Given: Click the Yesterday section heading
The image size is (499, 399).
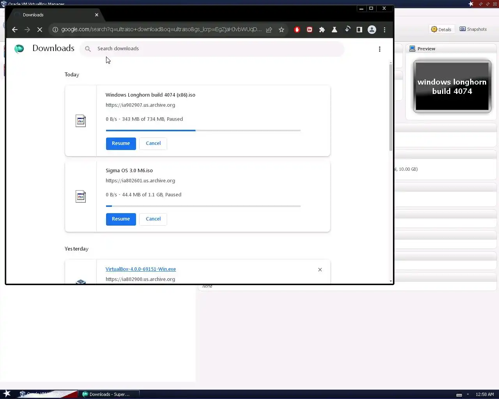Looking at the screenshot, I should (x=76, y=249).
